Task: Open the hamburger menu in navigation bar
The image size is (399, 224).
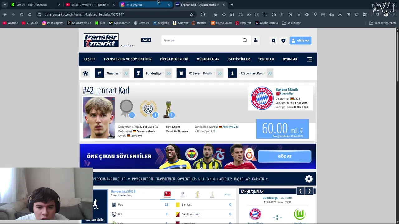Action: [x=310, y=59]
